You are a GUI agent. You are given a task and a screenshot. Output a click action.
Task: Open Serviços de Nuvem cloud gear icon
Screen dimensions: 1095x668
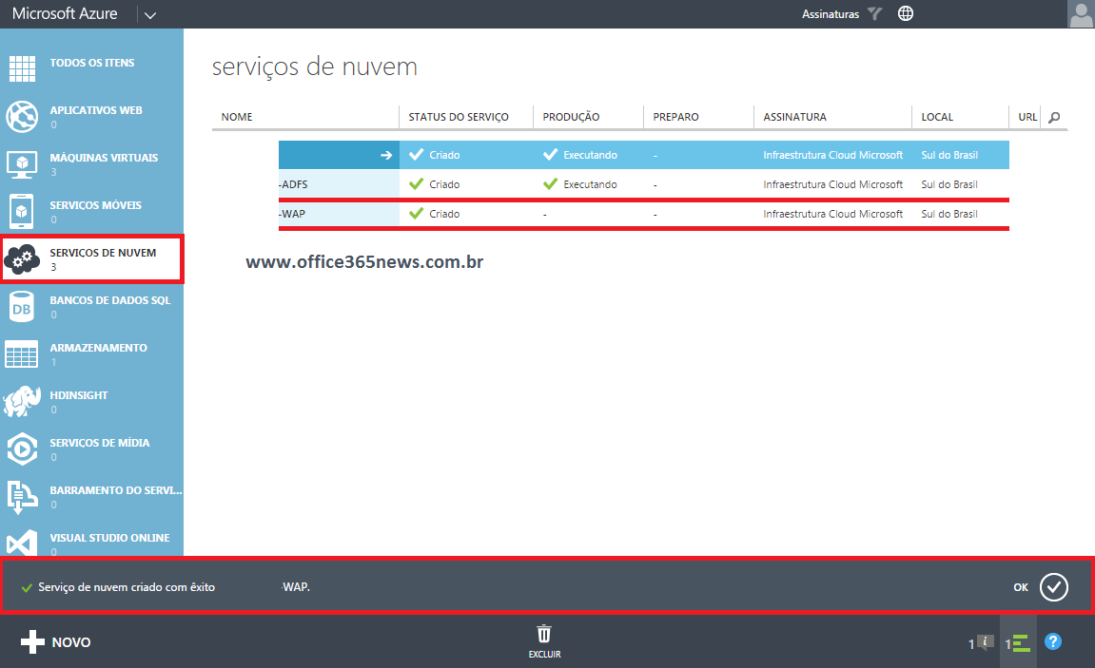pyautogui.click(x=22, y=259)
